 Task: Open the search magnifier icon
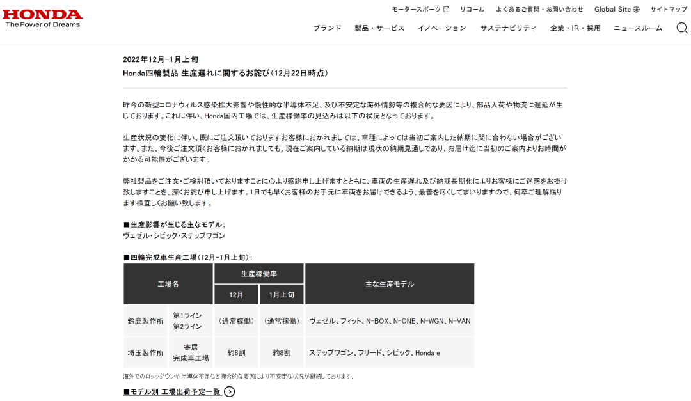(x=682, y=28)
